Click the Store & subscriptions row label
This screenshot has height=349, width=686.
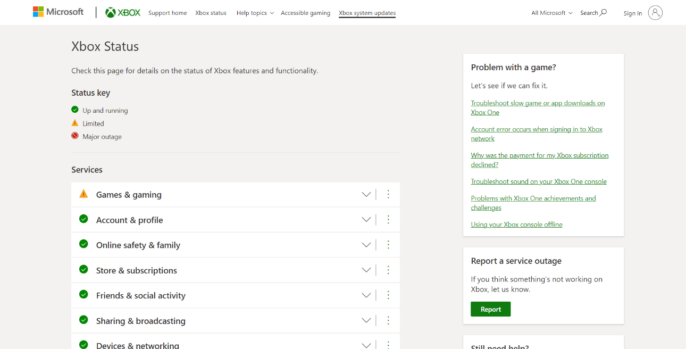click(x=137, y=270)
